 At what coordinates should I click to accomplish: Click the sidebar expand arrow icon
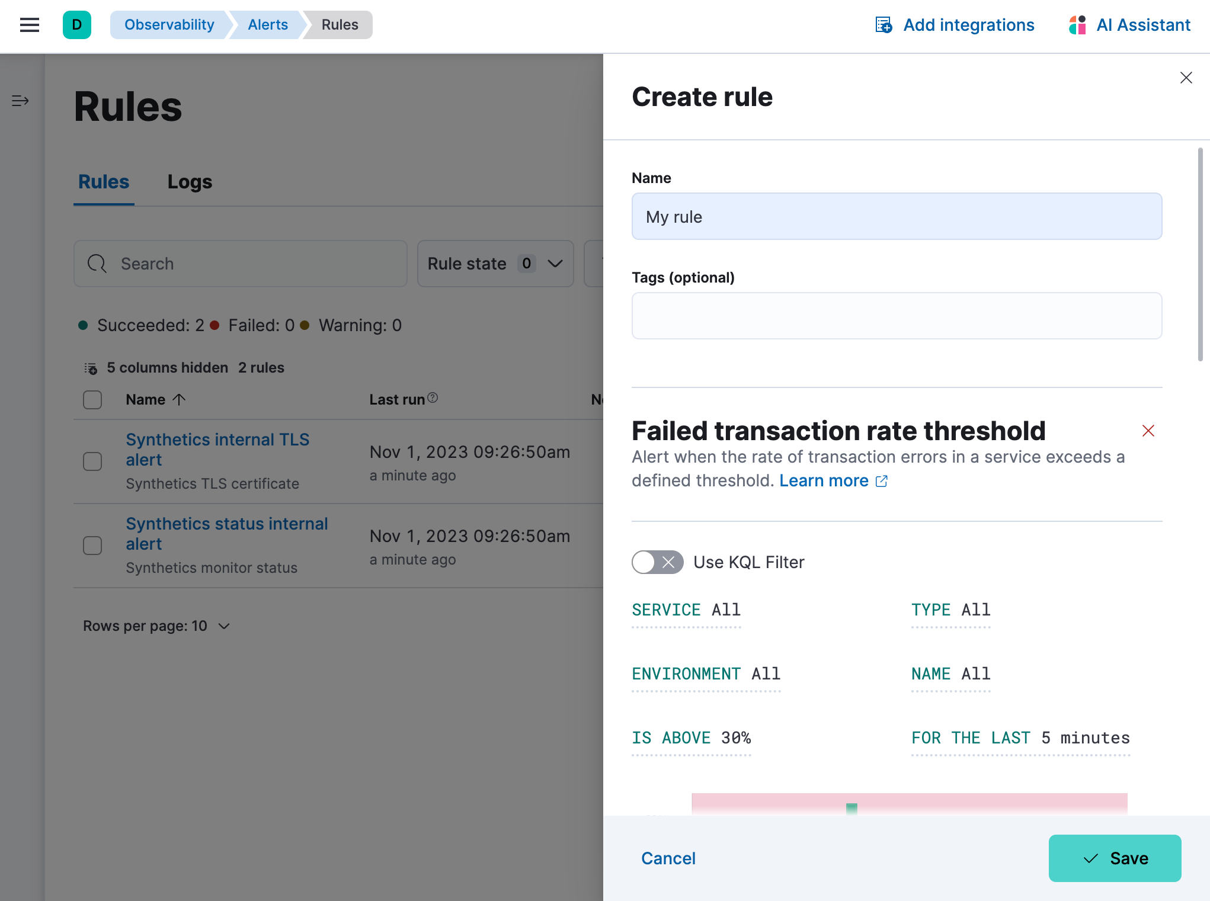[x=20, y=100]
